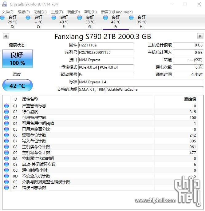Click the status orb of row 09 主机写命令计数
This screenshot has height=211, width=205.
click(6, 153)
